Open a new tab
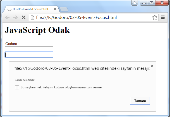The width and height of the screenshot is (170, 117). coord(64,9)
